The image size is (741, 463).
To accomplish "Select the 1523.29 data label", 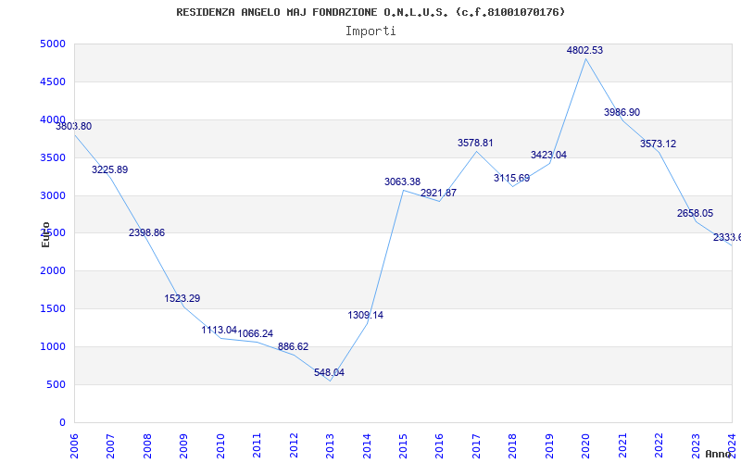I will [182, 298].
